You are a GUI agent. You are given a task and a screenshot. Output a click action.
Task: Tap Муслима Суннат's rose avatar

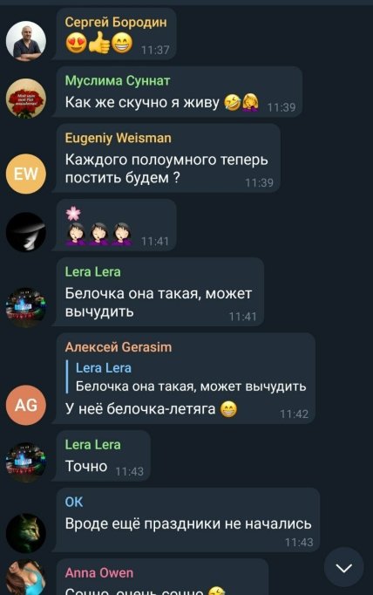coord(26,98)
